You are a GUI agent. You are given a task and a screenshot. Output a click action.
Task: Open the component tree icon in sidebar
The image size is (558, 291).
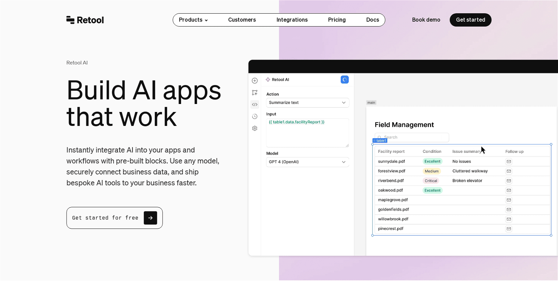(x=255, y=92)
